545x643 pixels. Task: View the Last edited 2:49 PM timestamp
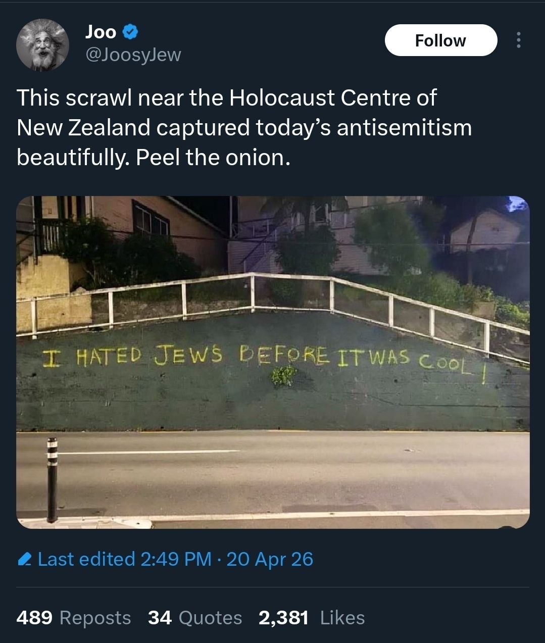pyautogui.click(x=124, y=559)
